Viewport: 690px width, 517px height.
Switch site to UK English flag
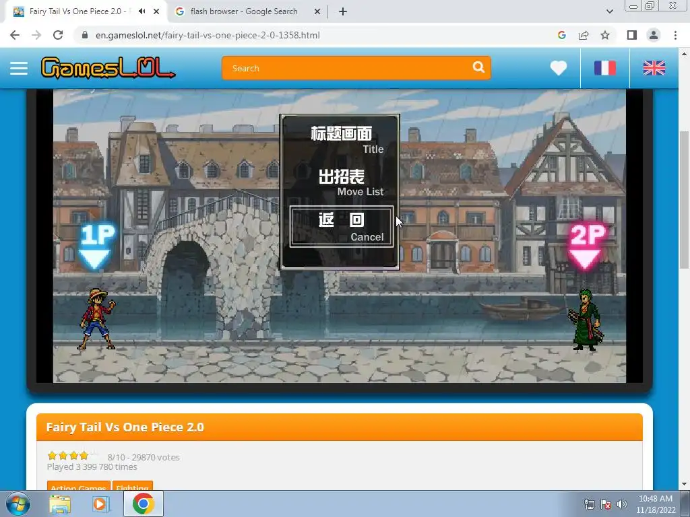click(x=654, y=68)
